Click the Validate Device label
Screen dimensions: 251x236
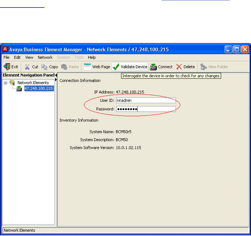[134, 67]
